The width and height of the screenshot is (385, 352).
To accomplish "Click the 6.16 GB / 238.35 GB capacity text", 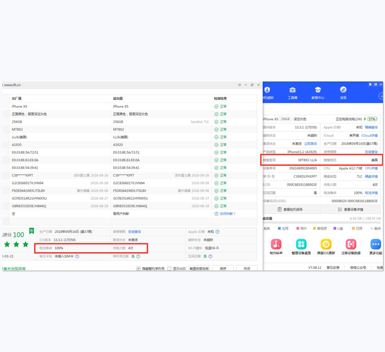I will pyautogui.click(x=365, y=218).
